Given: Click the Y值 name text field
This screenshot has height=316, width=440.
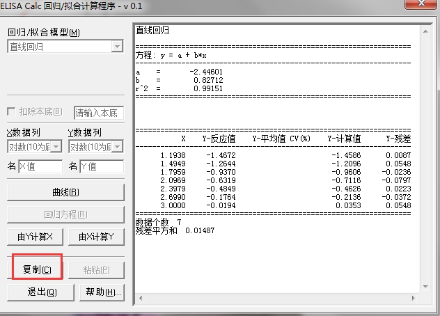Looking at the screenshot, I should click(101, 166).
